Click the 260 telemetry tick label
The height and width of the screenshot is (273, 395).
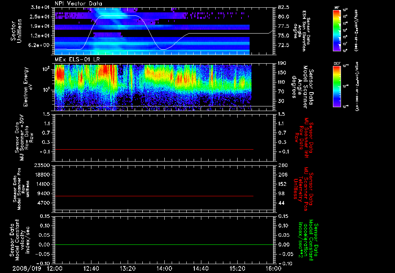click(x=282, y=165)
